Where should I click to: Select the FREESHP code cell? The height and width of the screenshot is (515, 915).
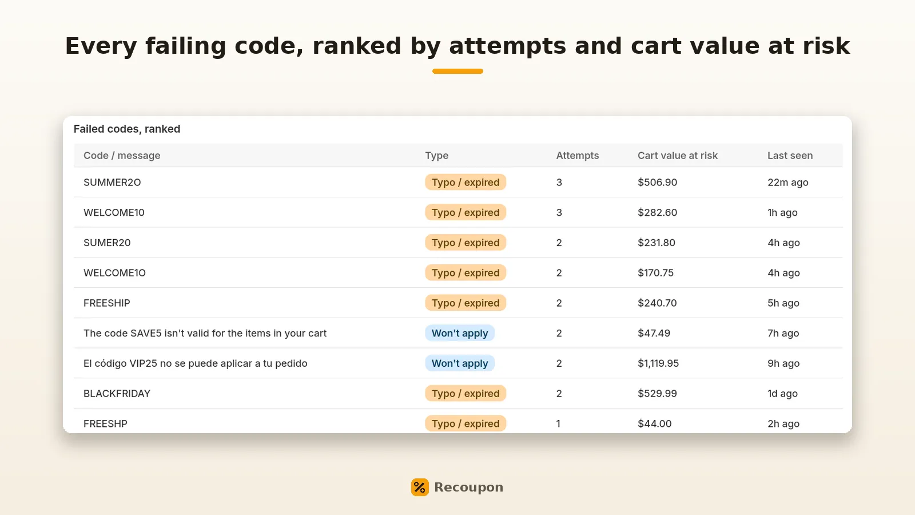click(x=105, y=424)
